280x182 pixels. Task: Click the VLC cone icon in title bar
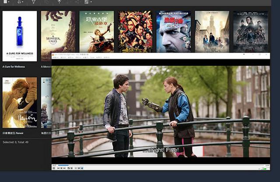(53, 55)
